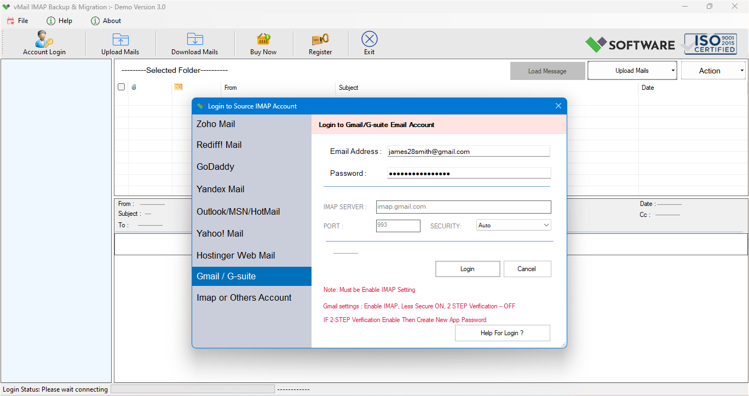Click the IMAP SERVER field
This screenshot has height=396, width=749.
coord(463,207)
